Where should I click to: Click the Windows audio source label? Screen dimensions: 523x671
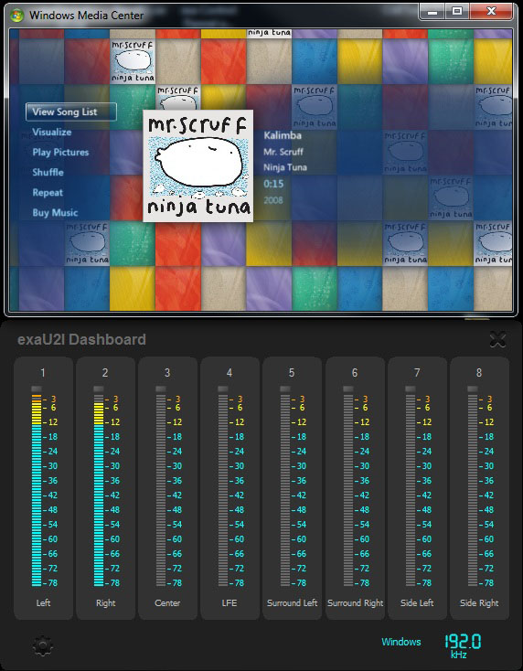[x=401, y=642]
